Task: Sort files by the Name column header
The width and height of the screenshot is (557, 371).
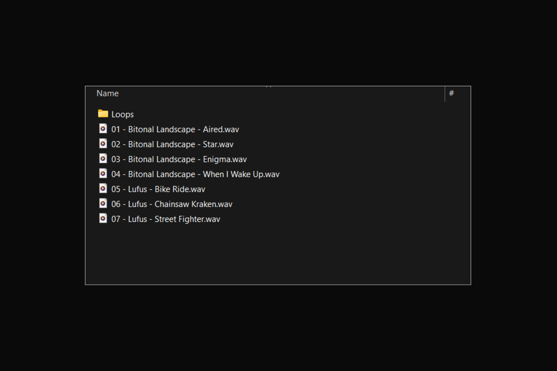Action: coord(108,93)
